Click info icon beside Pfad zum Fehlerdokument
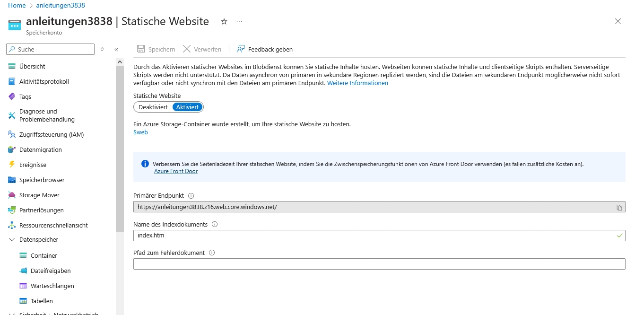 point(212,253)
